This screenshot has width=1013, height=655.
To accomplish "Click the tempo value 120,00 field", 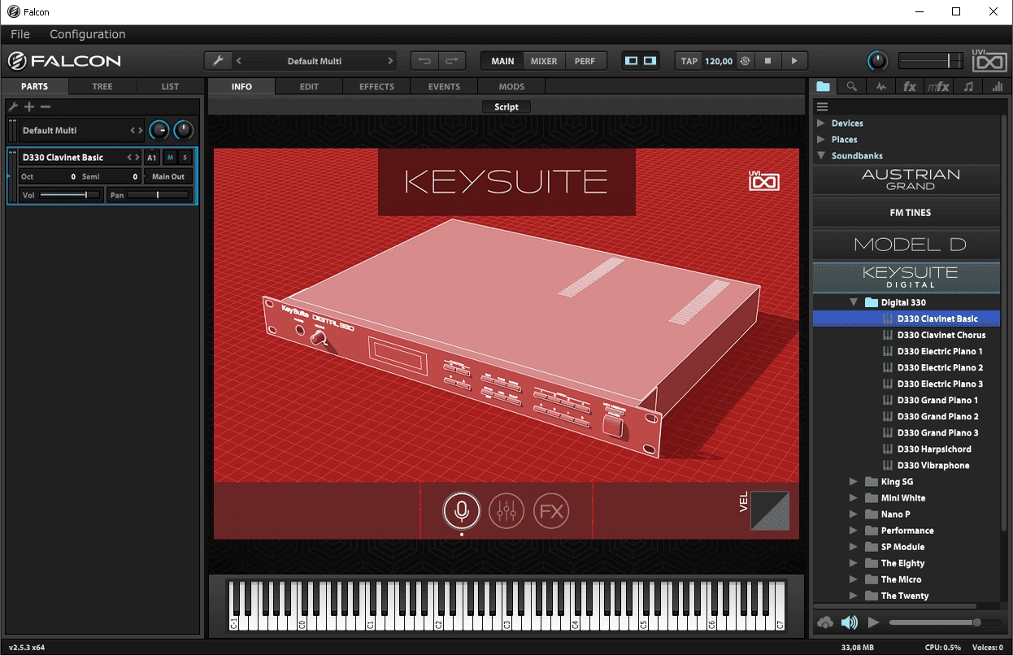I will [x=718, y=61].
